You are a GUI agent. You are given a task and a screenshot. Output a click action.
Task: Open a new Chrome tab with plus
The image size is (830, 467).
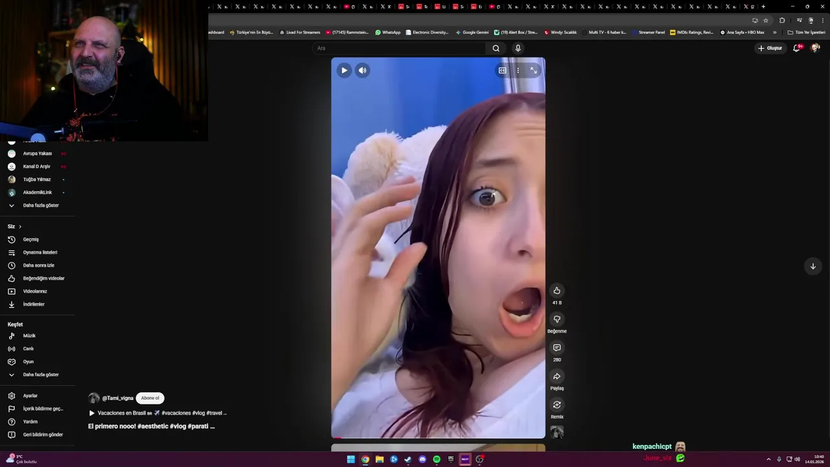(x=763, y=6)
